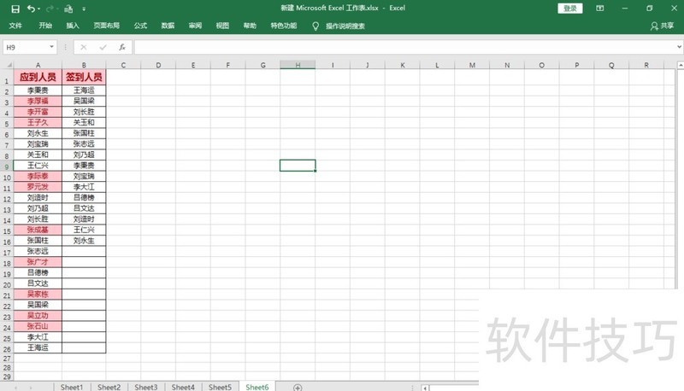Click the next sheet navigation arrow
684x391 pixels.
click(x=31, y=388)
